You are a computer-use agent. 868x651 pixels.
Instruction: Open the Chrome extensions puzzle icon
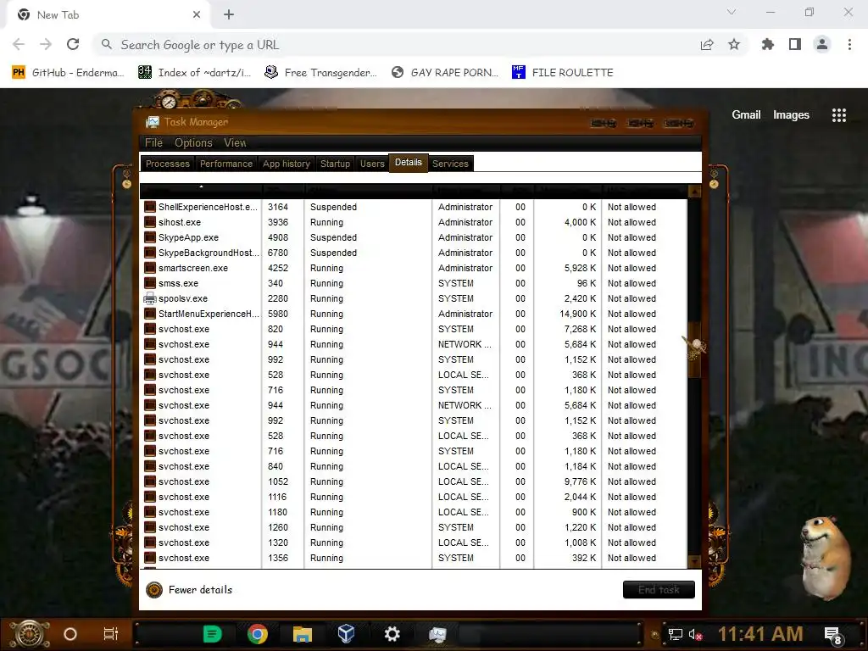767,44
